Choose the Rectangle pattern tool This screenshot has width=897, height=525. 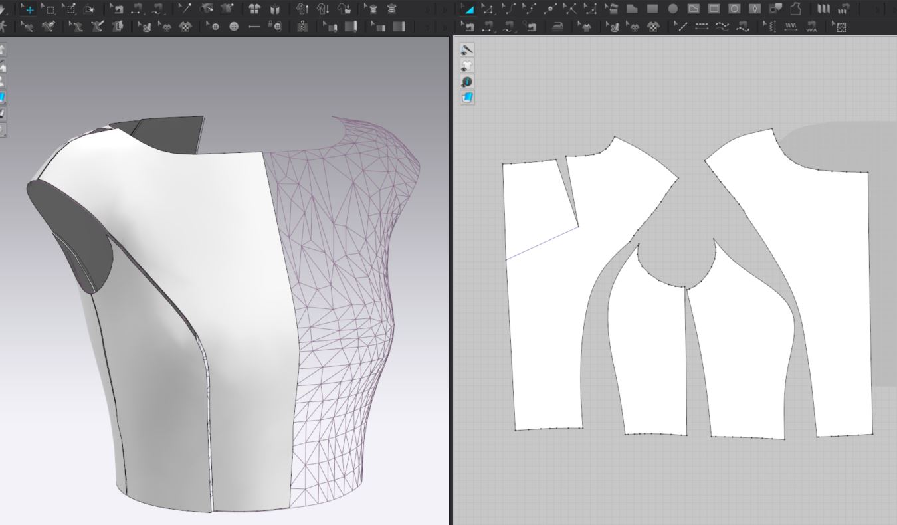point(652,9)
